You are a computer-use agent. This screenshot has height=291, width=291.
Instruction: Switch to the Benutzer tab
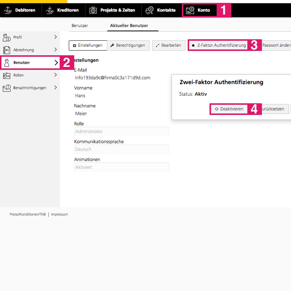coord(80,26)
